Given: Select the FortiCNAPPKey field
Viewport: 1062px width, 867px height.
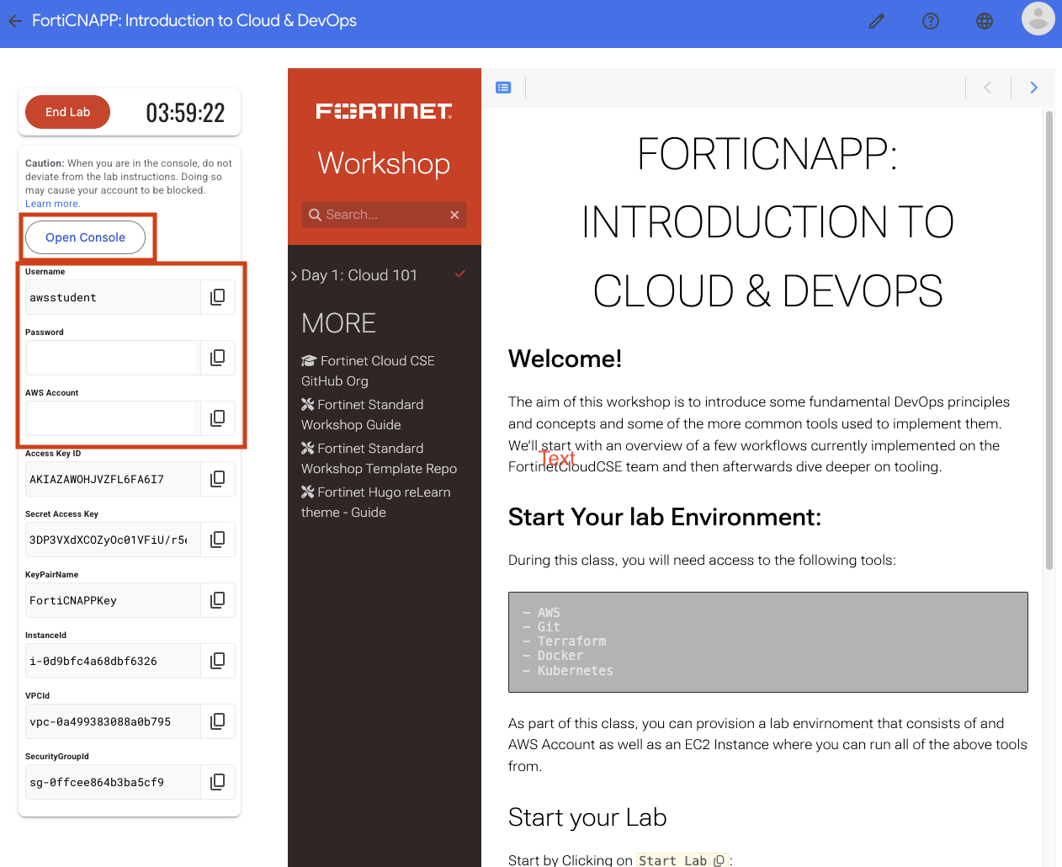Looking at the screenshot, I should point(113,600).
